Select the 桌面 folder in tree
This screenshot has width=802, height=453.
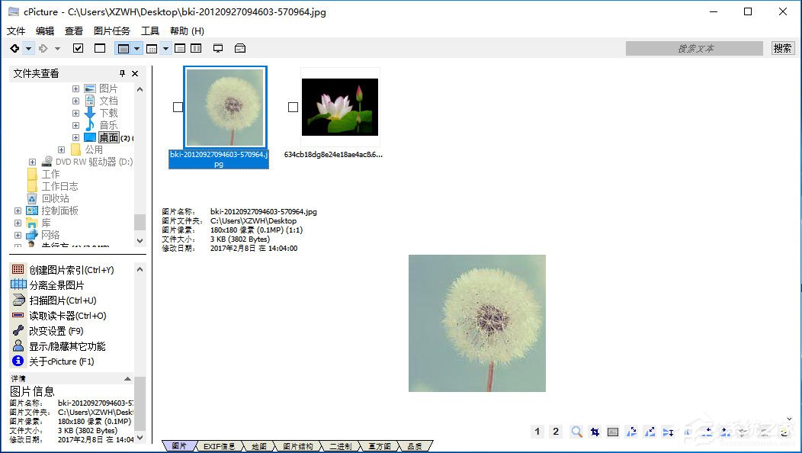(x=108, y=137)
